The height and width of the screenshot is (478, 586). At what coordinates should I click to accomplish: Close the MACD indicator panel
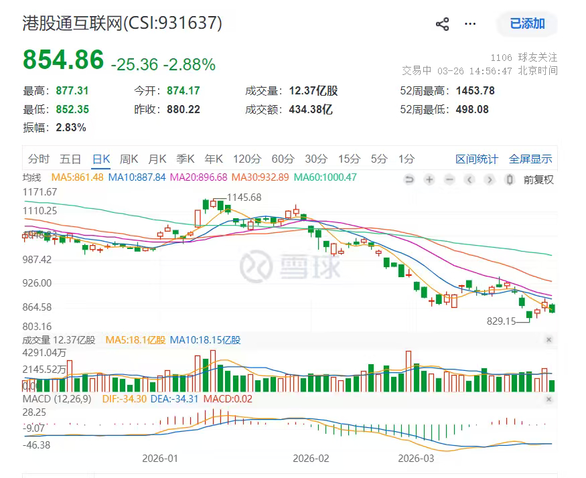click(548, 400)
